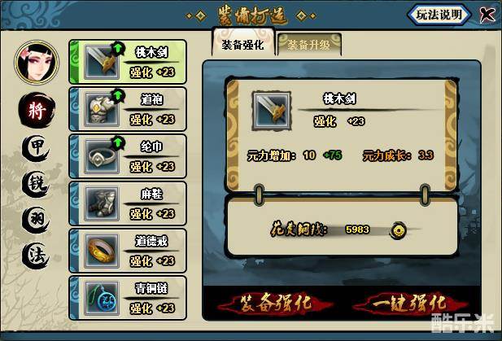Switch to the 装备升级 tab
502x341 pixels.
tap(309, 45)
